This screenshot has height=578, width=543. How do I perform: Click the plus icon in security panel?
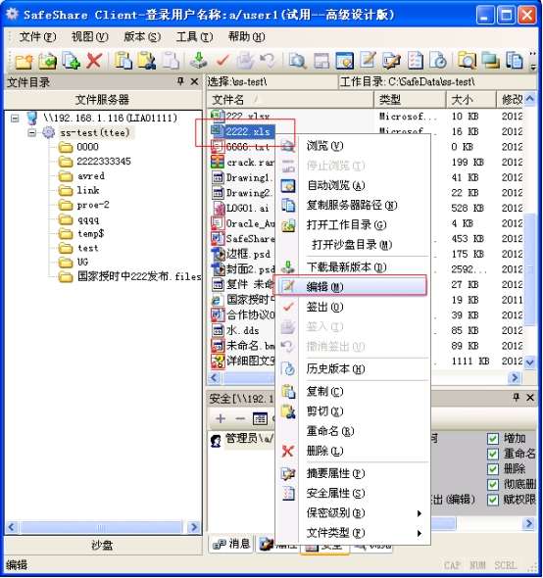pos(221,418)
